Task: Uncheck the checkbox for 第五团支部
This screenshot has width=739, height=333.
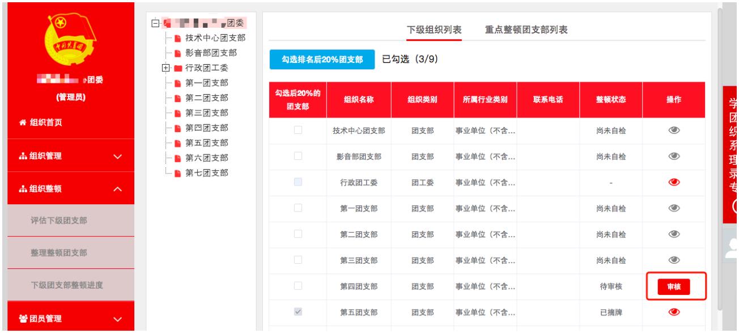Action: (x=298, y=311)
